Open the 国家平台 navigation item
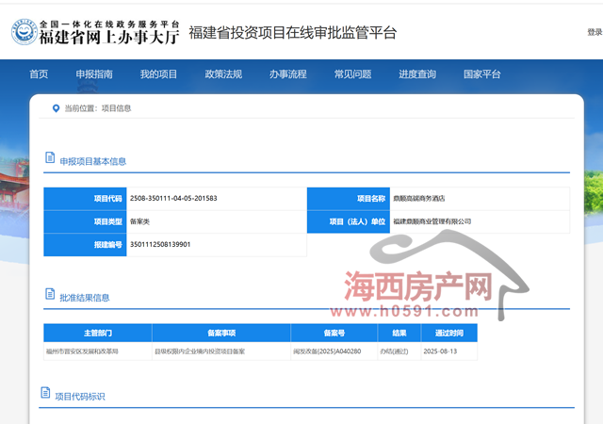 [481, 74]
